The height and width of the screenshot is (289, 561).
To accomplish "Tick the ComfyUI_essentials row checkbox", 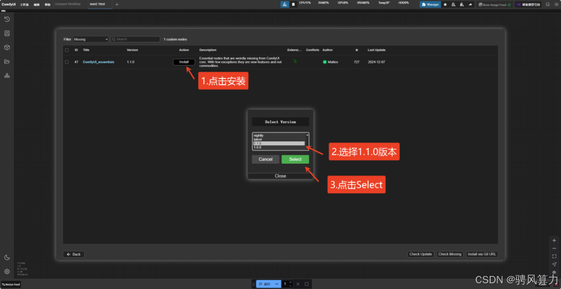I will 66,62.
